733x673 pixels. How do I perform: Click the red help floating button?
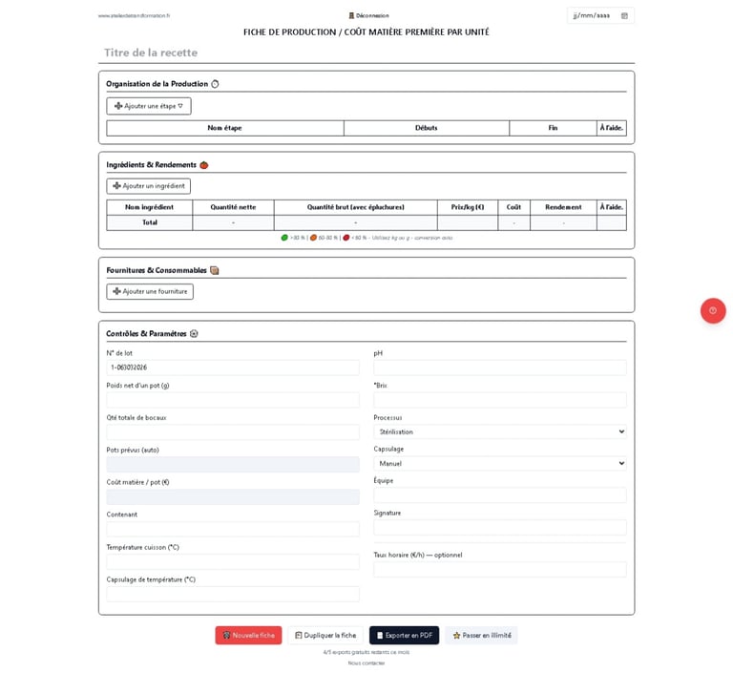[x=713, y=310]
